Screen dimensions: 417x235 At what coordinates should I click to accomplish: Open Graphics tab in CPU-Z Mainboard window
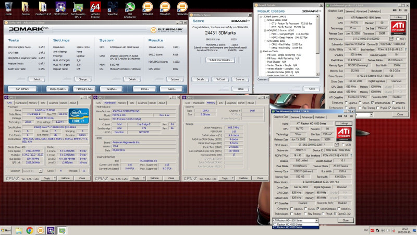(x=142, y=103)
